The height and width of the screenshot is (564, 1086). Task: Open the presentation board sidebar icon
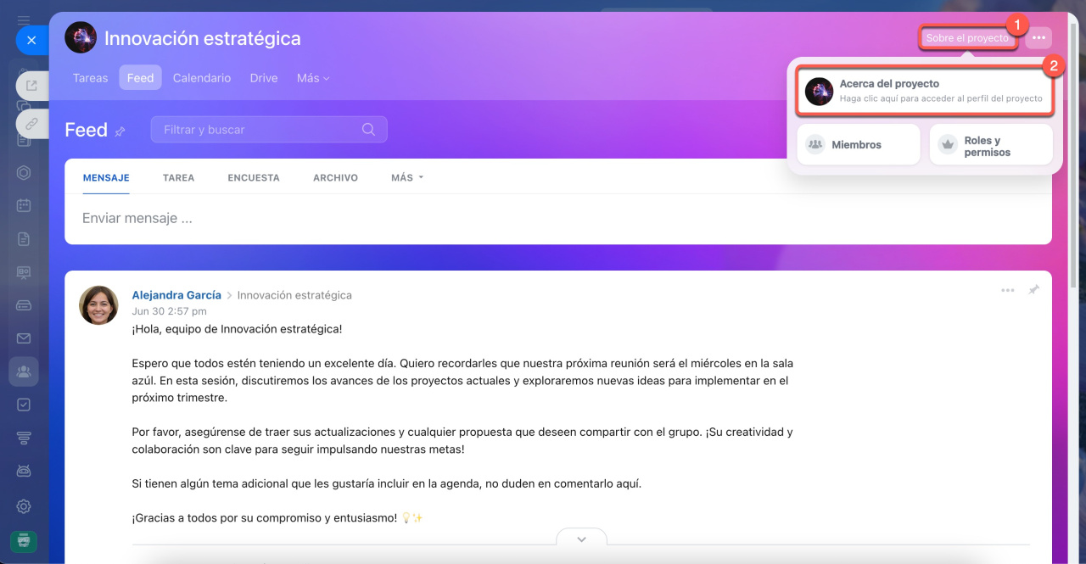[x=24, y=272]
